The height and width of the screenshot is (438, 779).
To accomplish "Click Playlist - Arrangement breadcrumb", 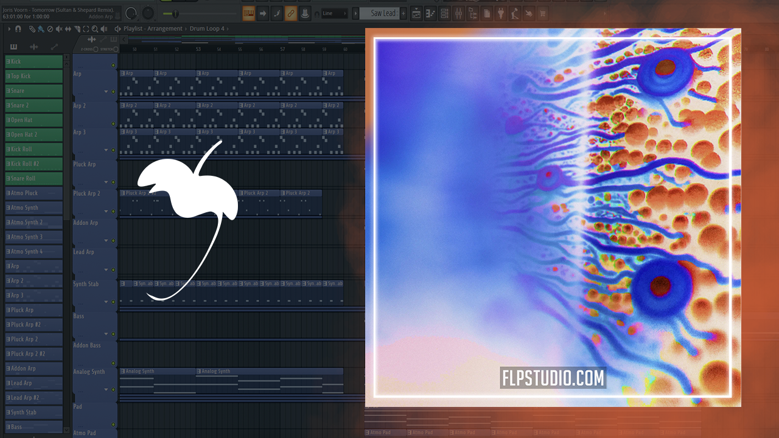I will (x=153, y=29).
